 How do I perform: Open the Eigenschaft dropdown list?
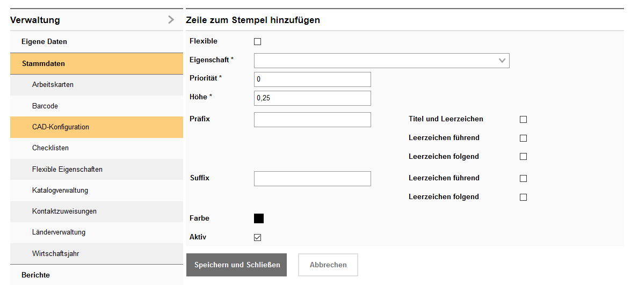pyautogui.click(x=381, y=61)
